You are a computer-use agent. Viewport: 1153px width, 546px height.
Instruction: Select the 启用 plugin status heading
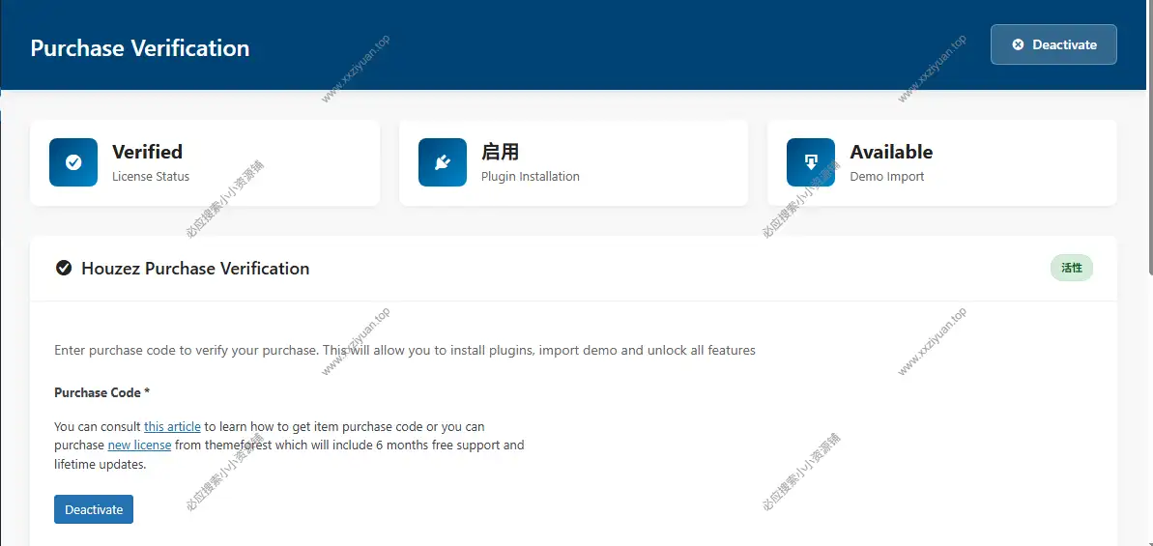[501, 152]
